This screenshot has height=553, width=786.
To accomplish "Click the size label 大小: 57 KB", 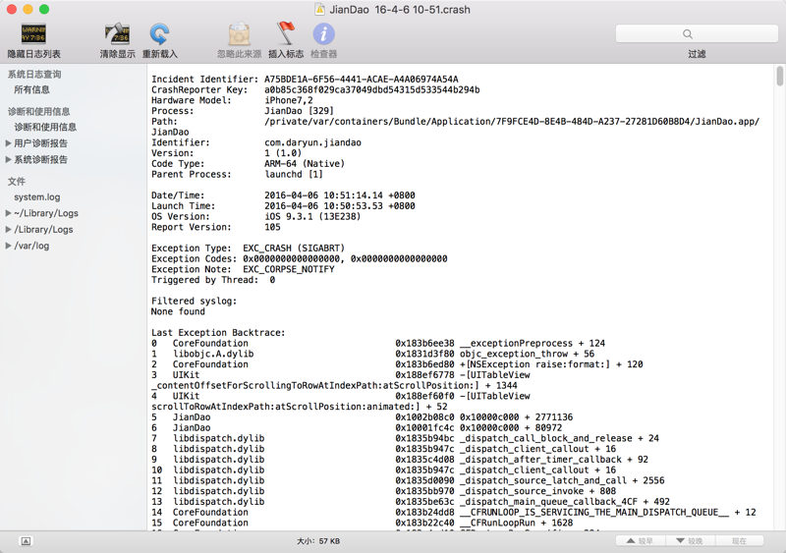I will [318, 541].
